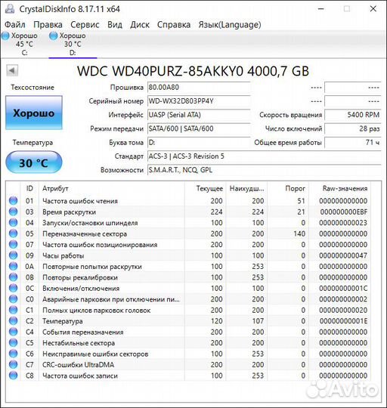Click the disk title WDC WD40PURZ-85AKKY0 4000,7 GB
This screenshot has width=387, height=408.
[x=193, y=71]
